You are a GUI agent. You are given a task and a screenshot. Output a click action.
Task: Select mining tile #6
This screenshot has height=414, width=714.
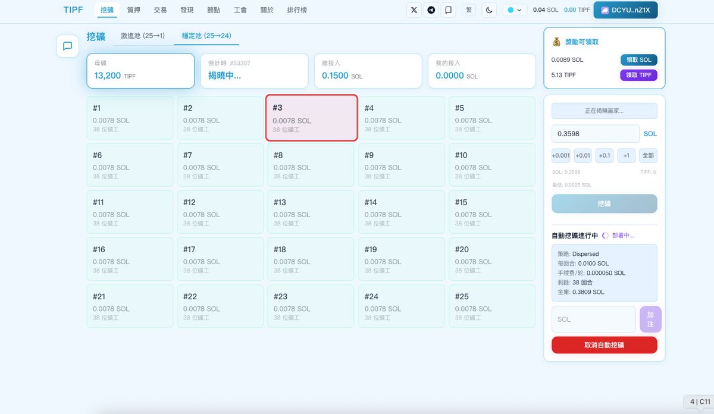pyautogui.click(x=130, y=165)
